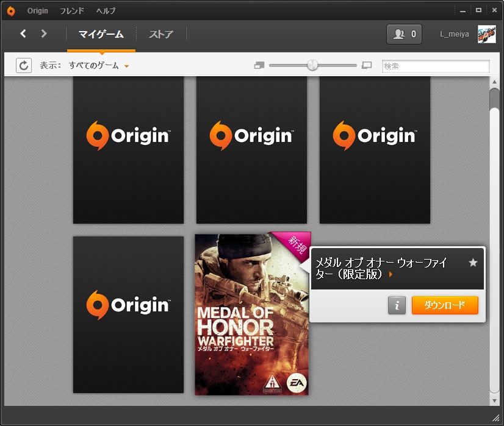Open the Origin menu

[x=38, y=11]
